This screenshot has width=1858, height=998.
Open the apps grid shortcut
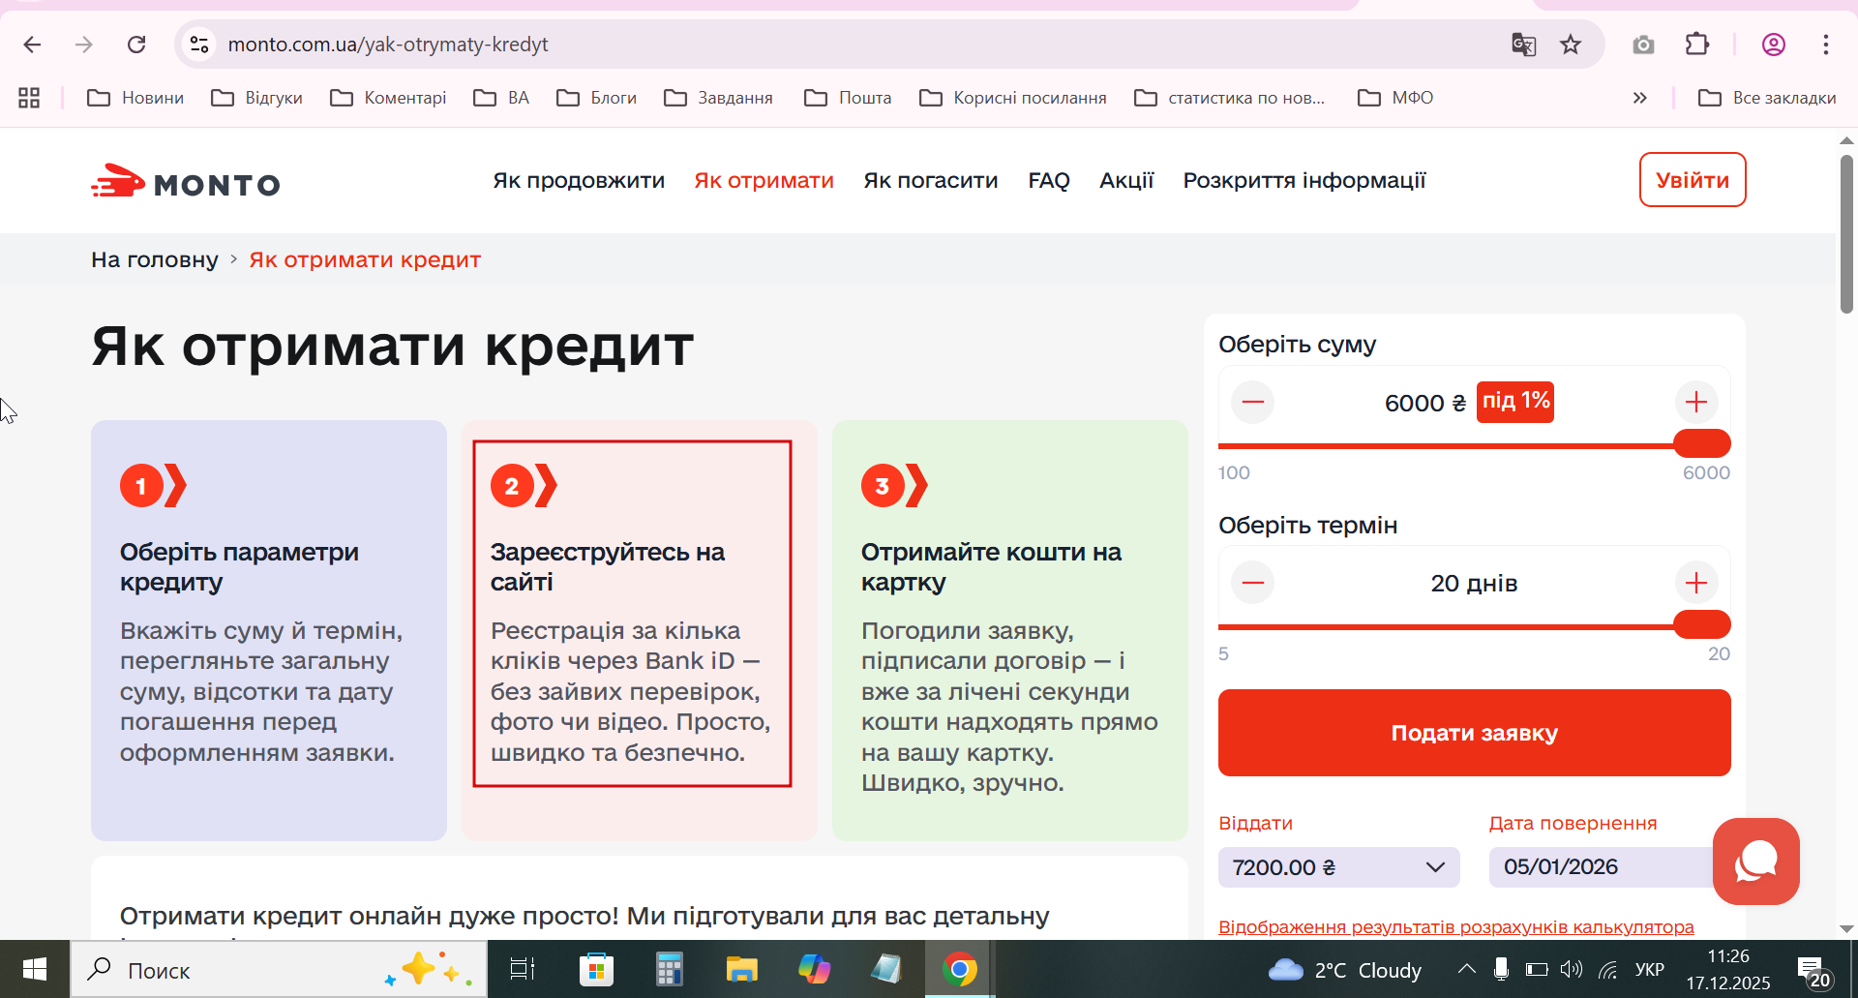tap(29, 98)
